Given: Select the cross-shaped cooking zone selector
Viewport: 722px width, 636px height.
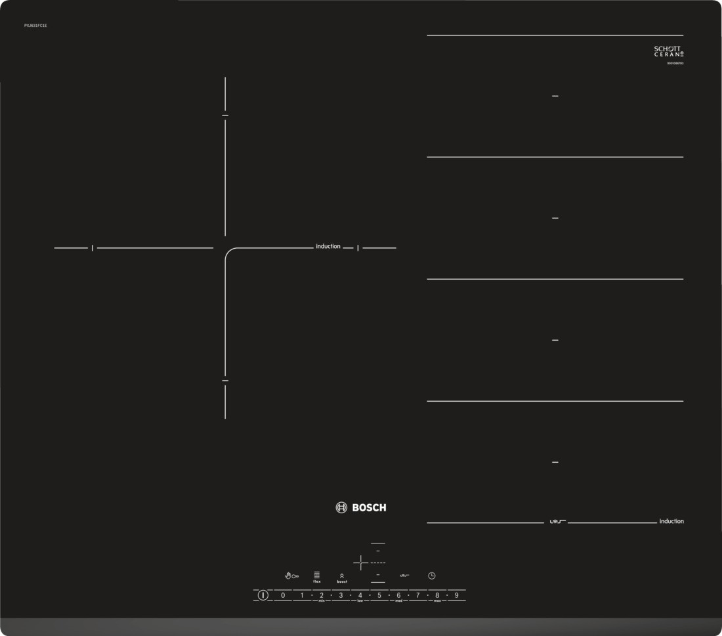Looking at the screenshot, I should tap(361, 562).
